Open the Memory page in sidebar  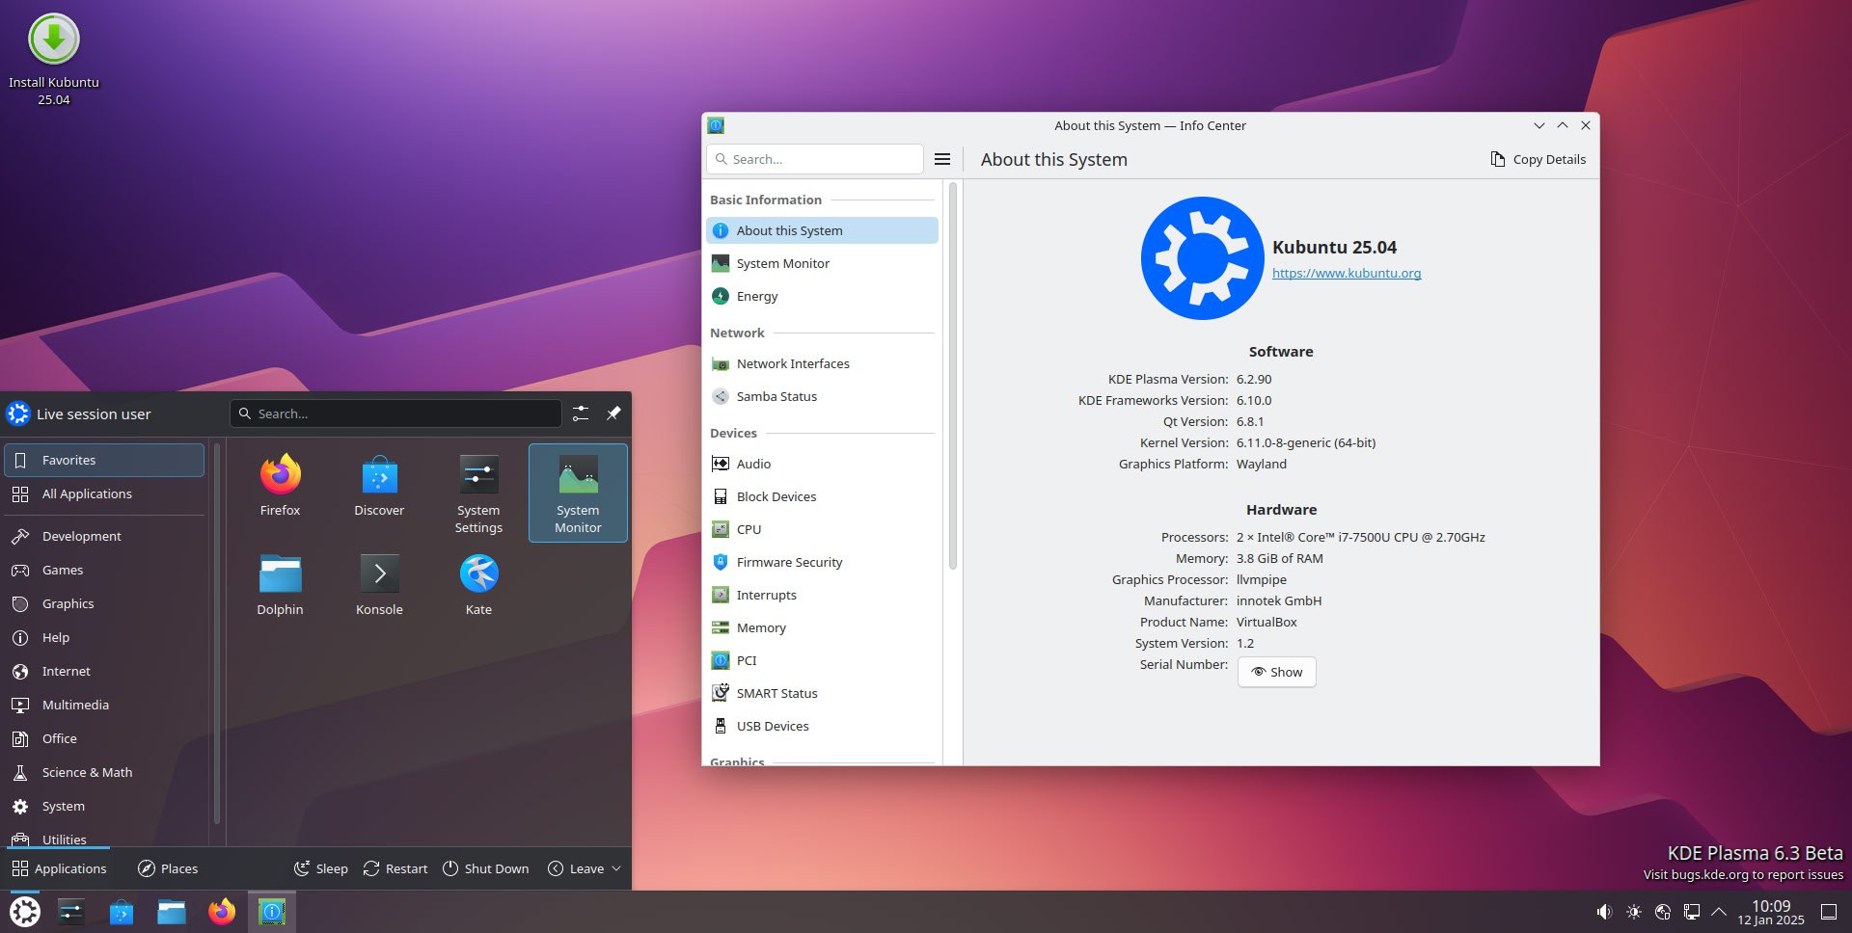tap(822, 627)
